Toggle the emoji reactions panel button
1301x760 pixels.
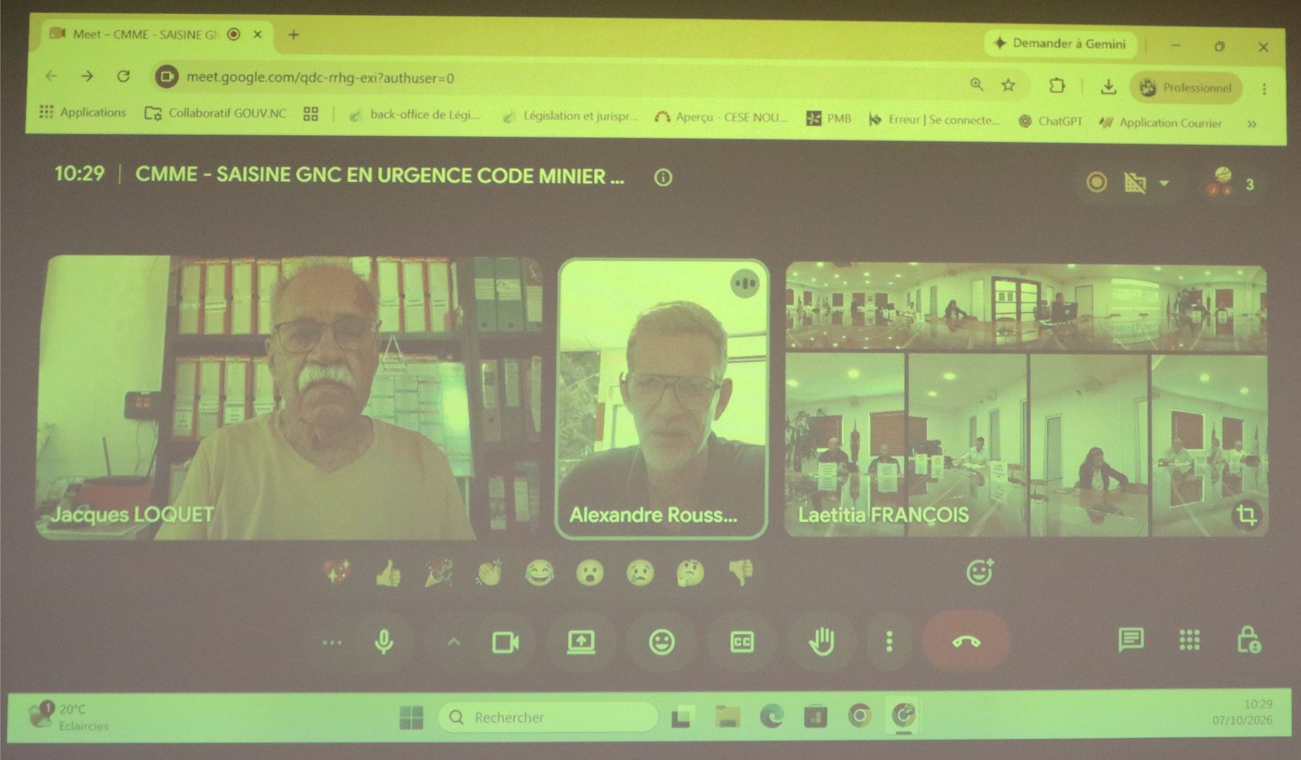pos(661,642)
